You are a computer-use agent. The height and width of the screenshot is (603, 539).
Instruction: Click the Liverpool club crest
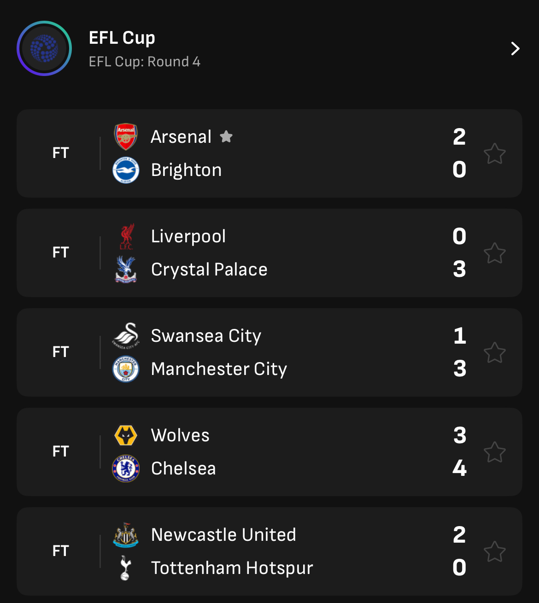tap(126, 236)
